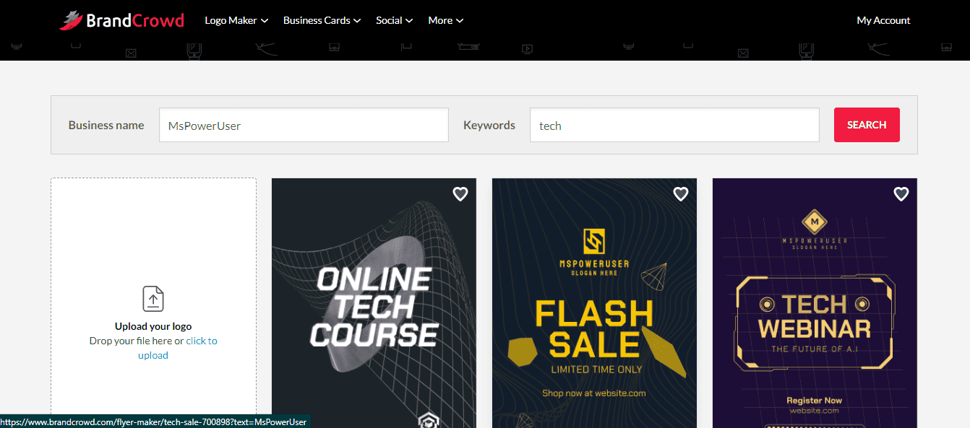Viewport: 970px width, 428px height.
Task: Click the BrandCrowd red bird logo icon
Action: (72, 19)
